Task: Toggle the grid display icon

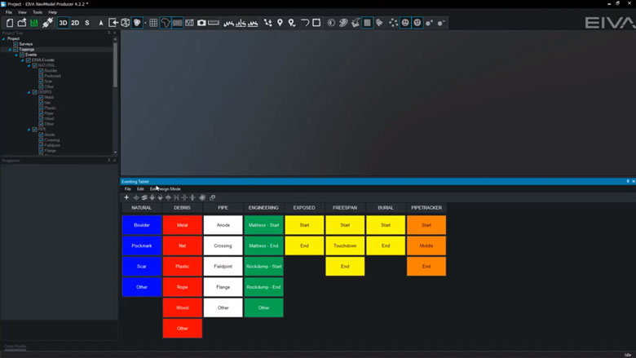Action: [152, 23]
